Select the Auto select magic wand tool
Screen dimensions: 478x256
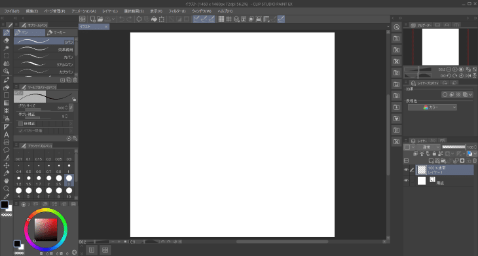click(x=7, y=48)
